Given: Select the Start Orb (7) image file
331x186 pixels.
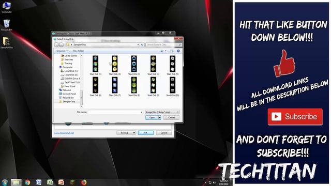Looking at the screenshot, I should [115, 86].
